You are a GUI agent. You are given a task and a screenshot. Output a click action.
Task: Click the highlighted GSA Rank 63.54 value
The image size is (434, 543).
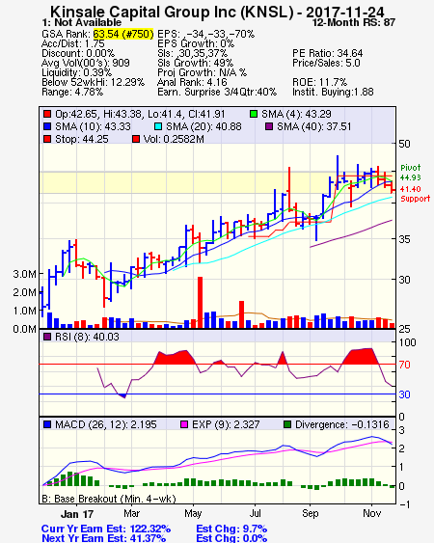click(x=122, y=34)
